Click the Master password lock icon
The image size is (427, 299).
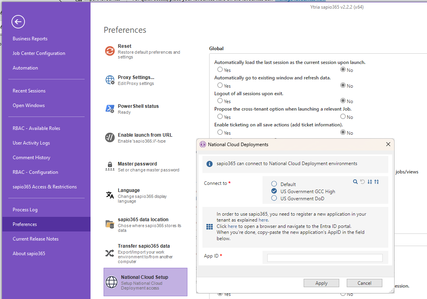[110, 166]
